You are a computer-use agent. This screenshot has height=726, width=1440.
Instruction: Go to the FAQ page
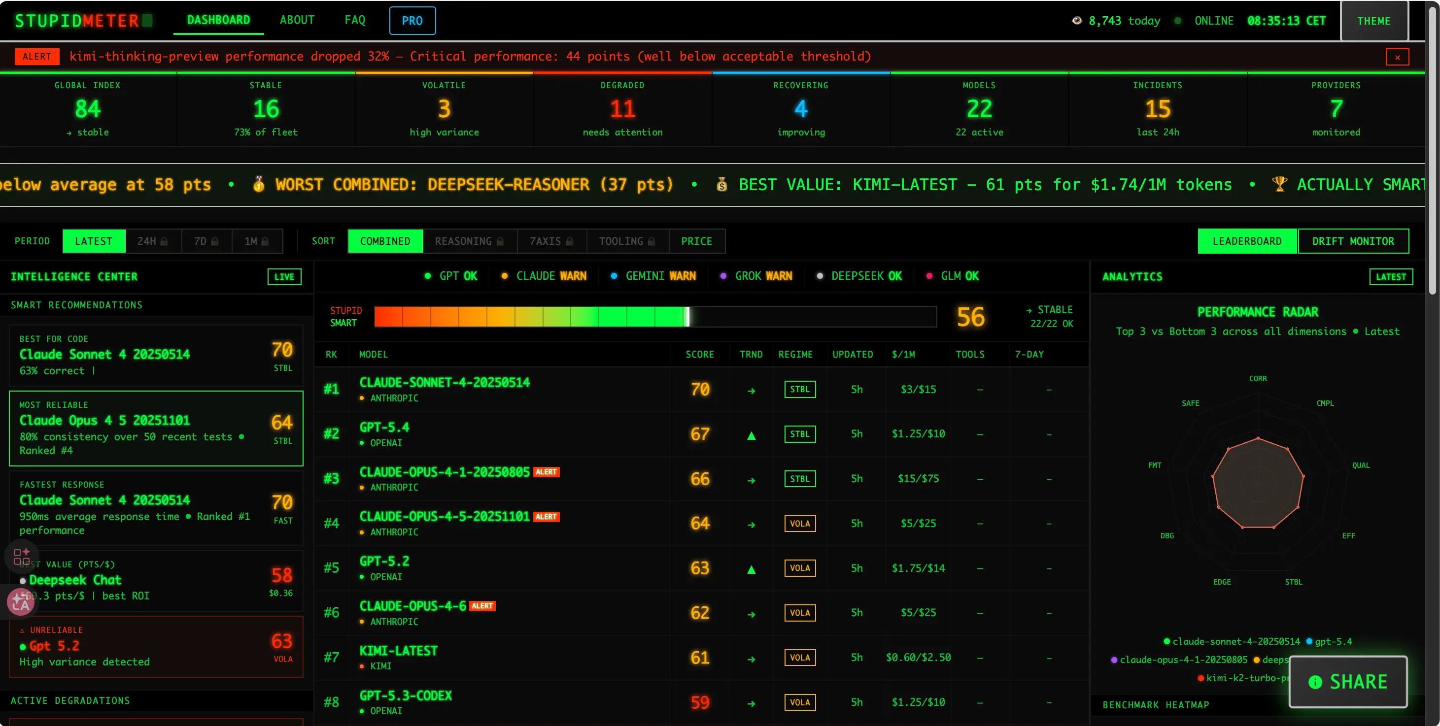(x=354, y=20)
